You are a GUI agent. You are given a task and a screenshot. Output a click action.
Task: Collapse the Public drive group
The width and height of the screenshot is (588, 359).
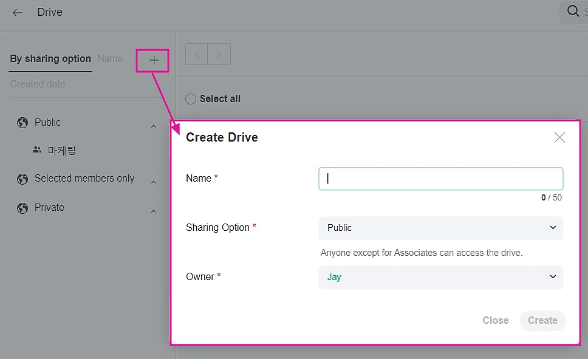pos(154,126)
